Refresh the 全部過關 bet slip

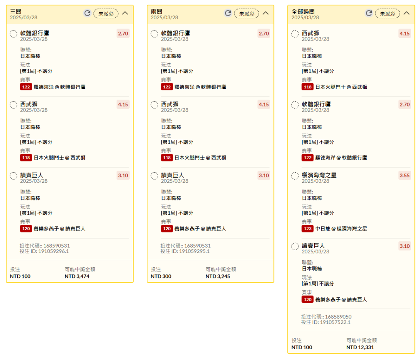[x=369, y=13]
